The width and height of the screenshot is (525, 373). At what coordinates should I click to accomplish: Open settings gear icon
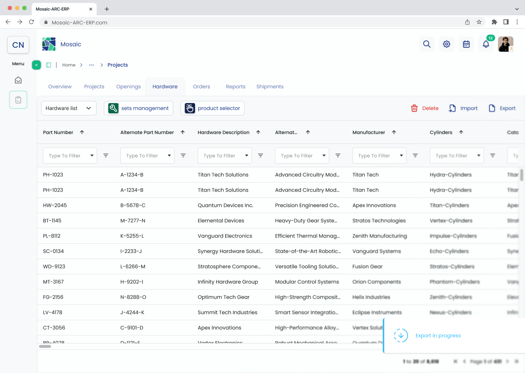447,44
